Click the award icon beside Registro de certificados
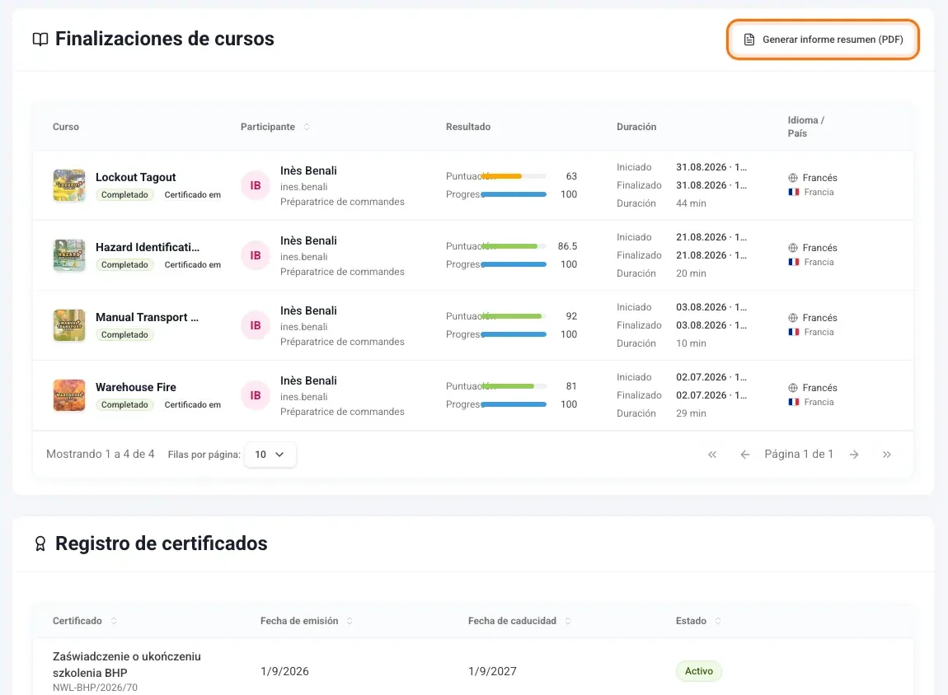 click(40, 543)
